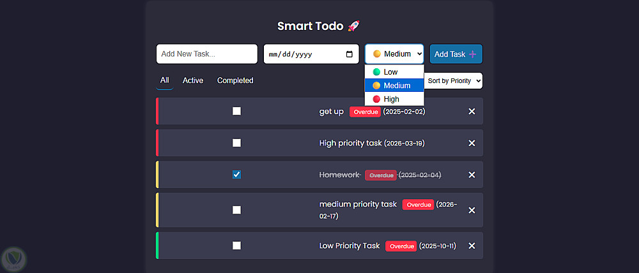The height and width of the screenshot is (273, 639).
Task: Click the watermark logo in bottom-left corner
Action: tap(13, 258)
